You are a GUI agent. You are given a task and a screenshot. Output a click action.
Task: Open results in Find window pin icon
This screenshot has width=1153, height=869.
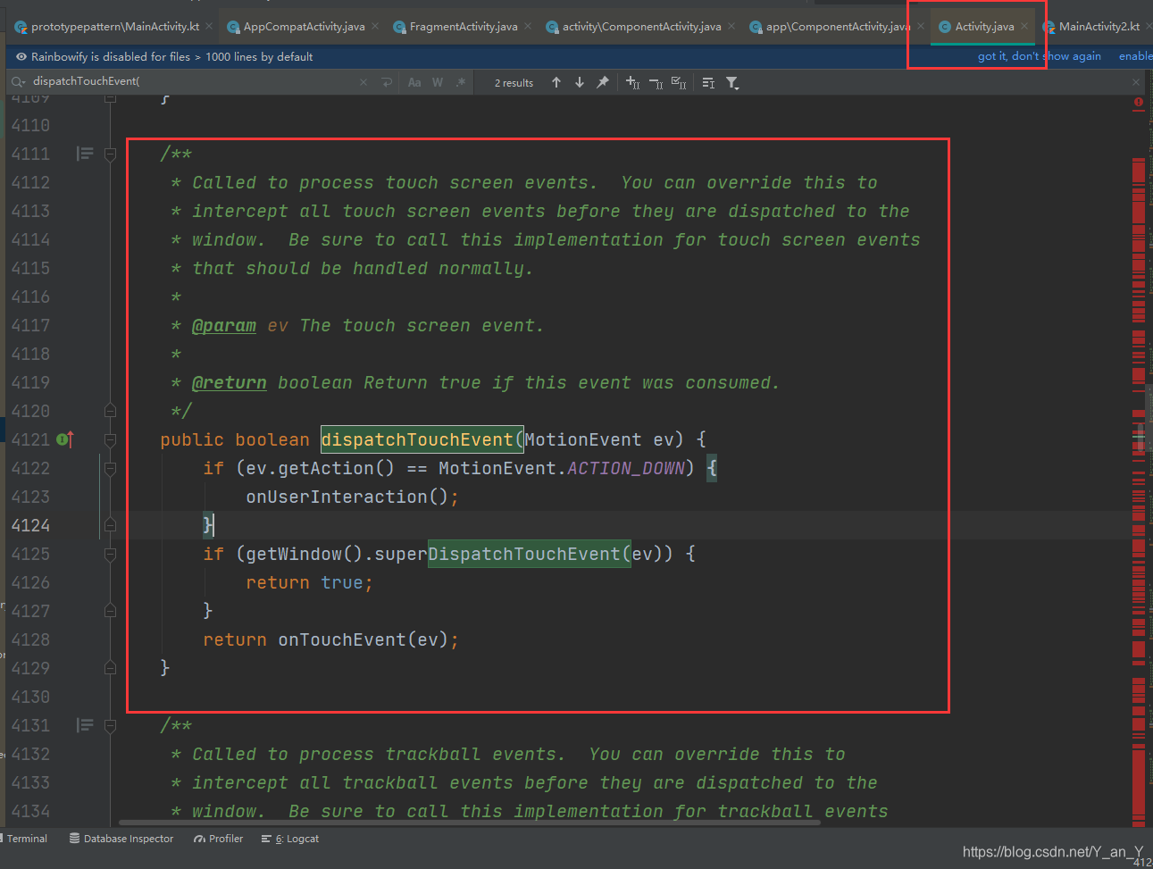coord(603,82)
